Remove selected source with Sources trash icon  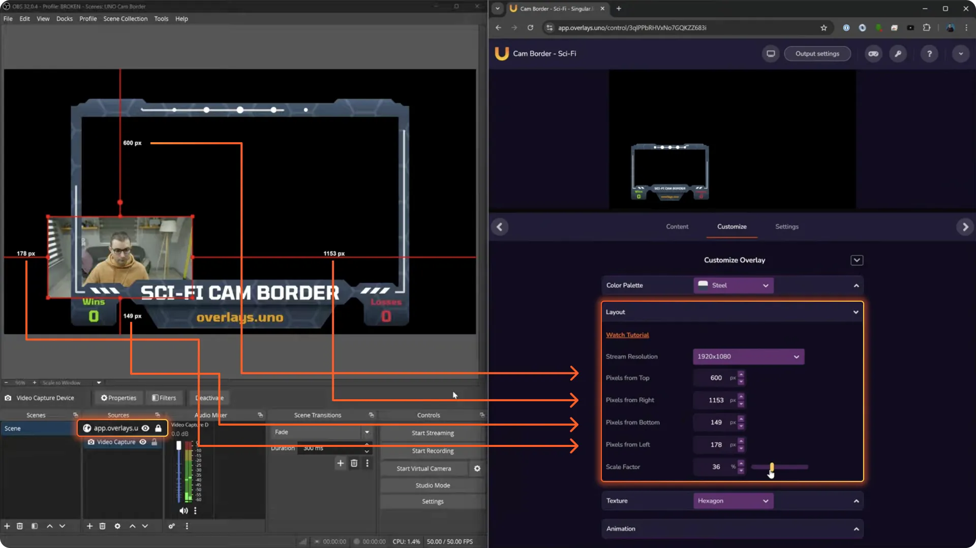tap(102, 526)
